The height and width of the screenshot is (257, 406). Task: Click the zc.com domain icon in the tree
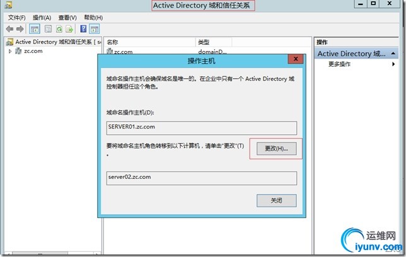click(18, 51)
